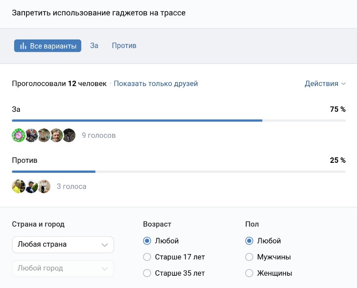Viewport: 357px width, 288px height.
Task: Open the last voter avatar under За
Action: (69, 135)
